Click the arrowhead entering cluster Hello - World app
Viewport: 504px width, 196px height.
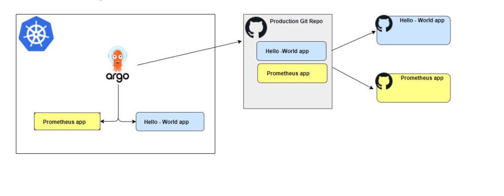134,121
